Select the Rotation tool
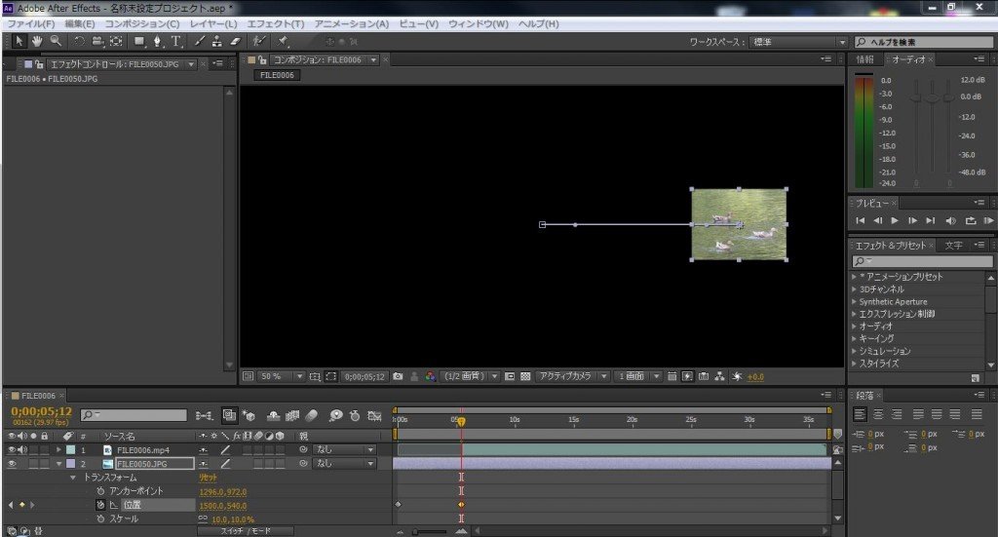The width and height of the screenshot is (998, 537). 79,41
